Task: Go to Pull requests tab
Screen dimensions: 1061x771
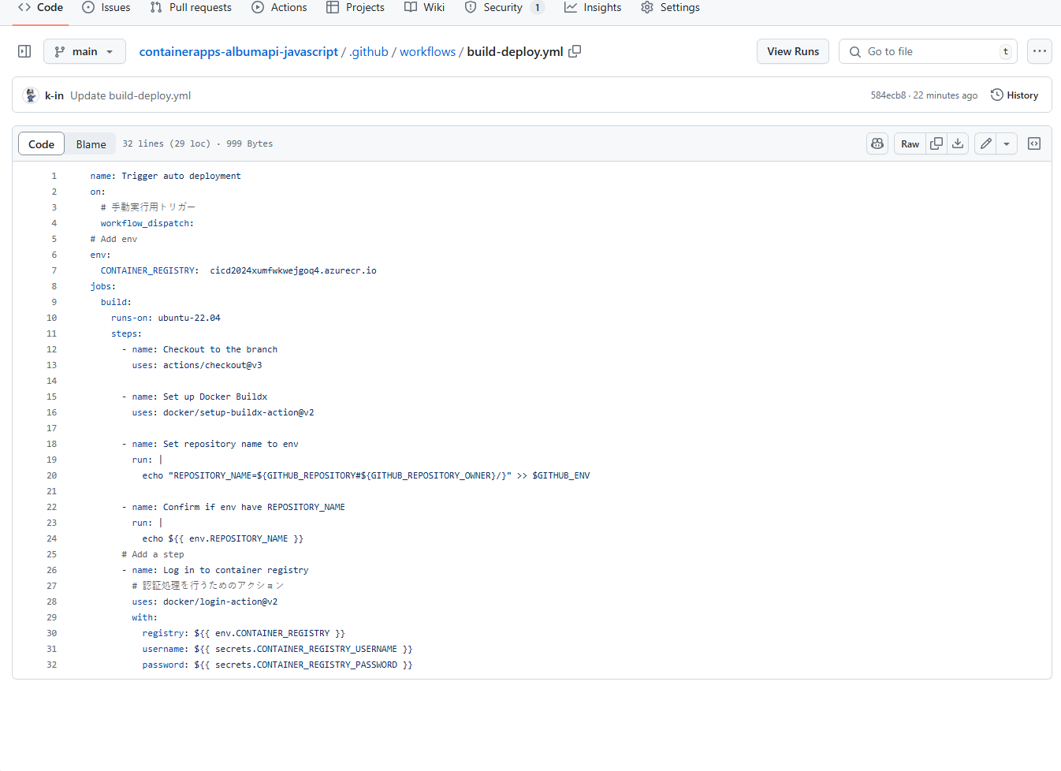Action: 191,8
